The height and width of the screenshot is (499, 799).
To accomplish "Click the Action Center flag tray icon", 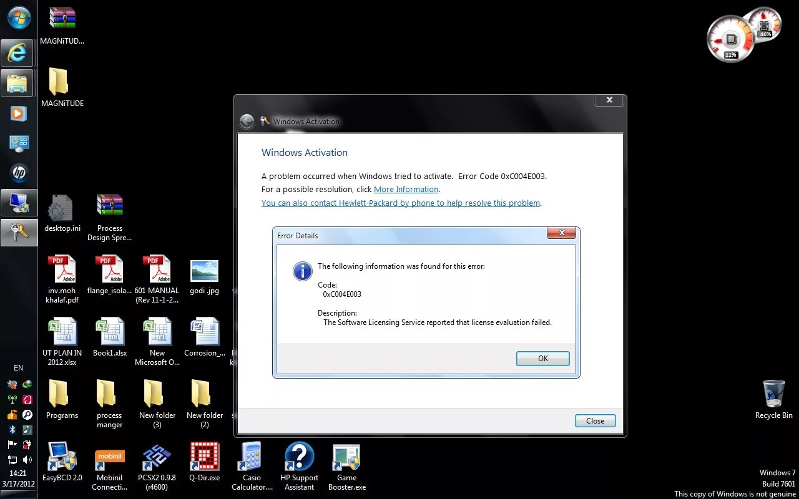I will pyautogui.click(x=12, y=444).
